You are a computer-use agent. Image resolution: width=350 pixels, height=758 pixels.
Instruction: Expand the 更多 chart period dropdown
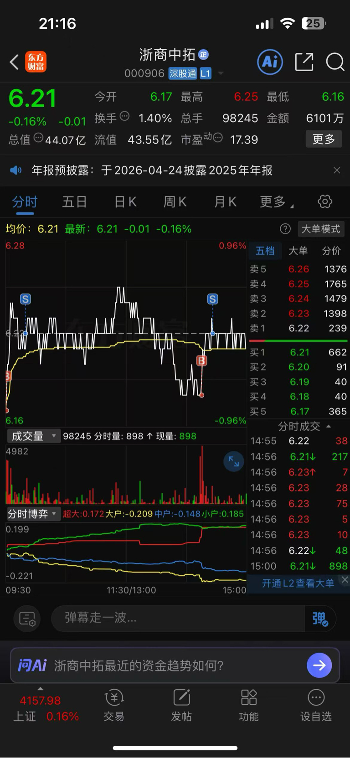276,202
